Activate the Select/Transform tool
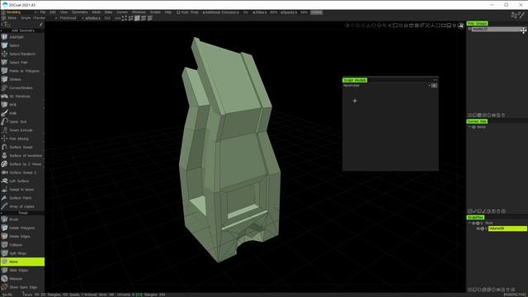 (x=22, y=54)
